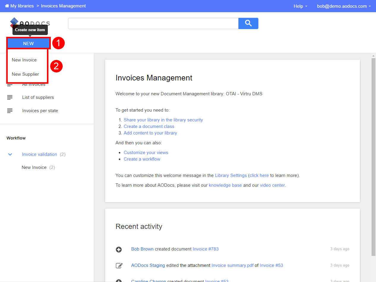Open the Library Settings link
Image resolution: width=376 pixels, height=282 pixels.
231,175
